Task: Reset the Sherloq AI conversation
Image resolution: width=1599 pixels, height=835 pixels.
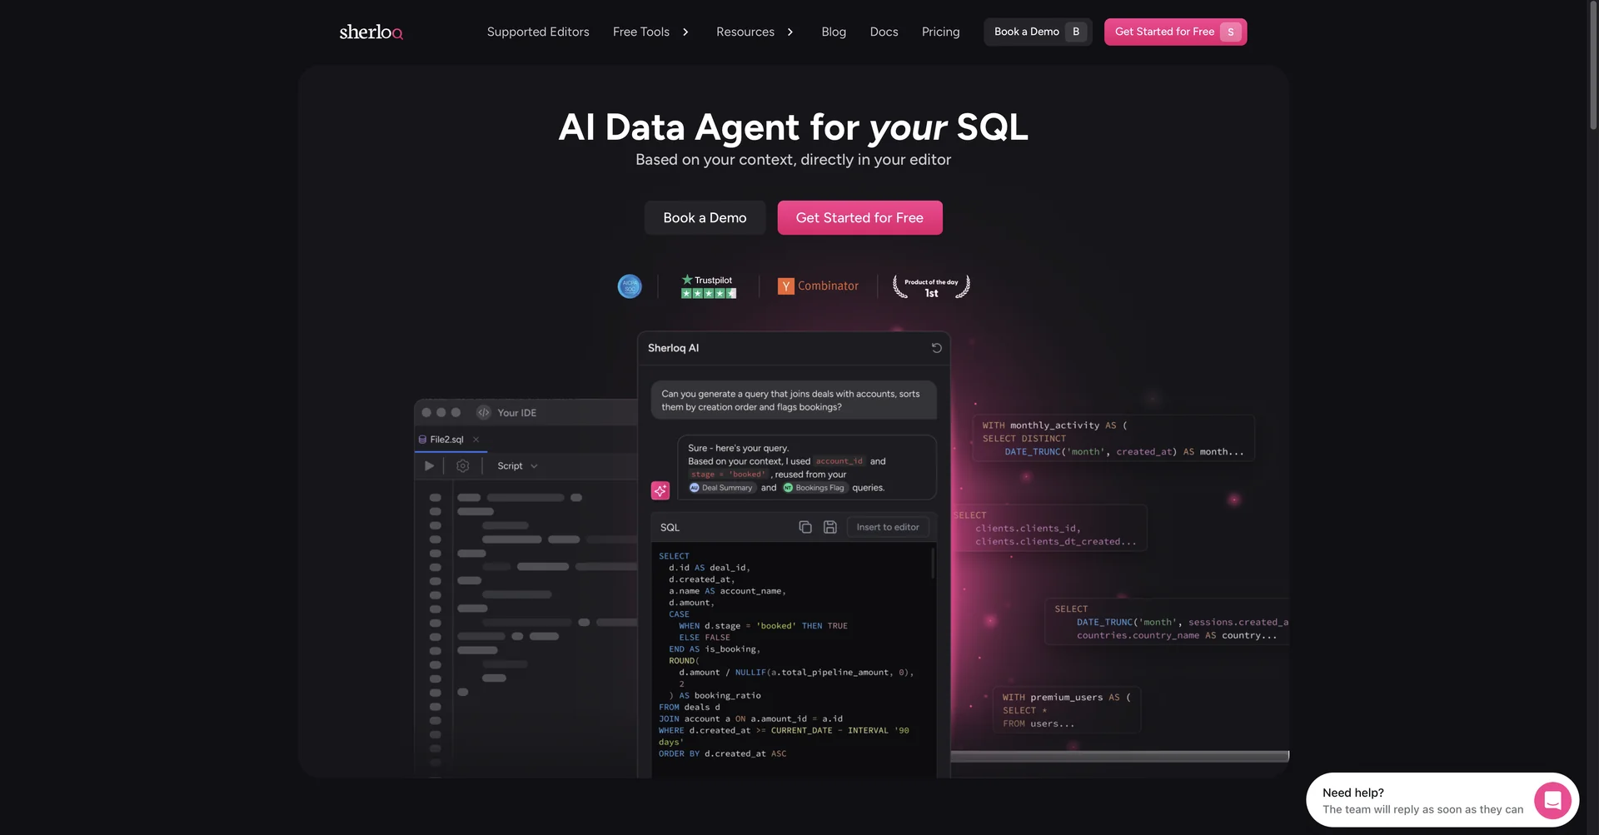Action: [935, 347]
